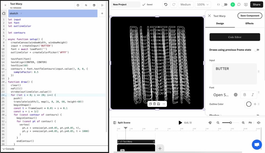Image resolution: width=265 pixels, height=153 pixels.
Task: Click the timeline playhead marker
Action: (126, 128)
